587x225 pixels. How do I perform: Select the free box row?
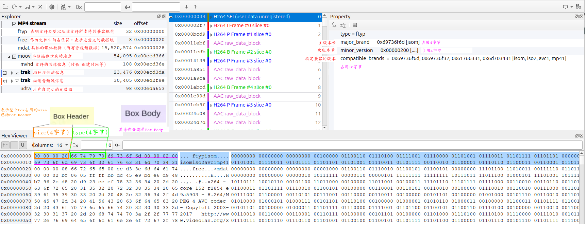[x=84, y=40]
